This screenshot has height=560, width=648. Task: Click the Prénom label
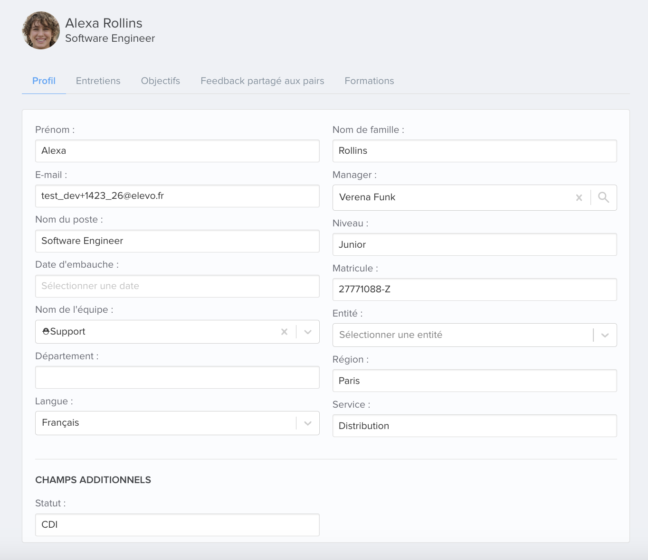click(55, 130)
